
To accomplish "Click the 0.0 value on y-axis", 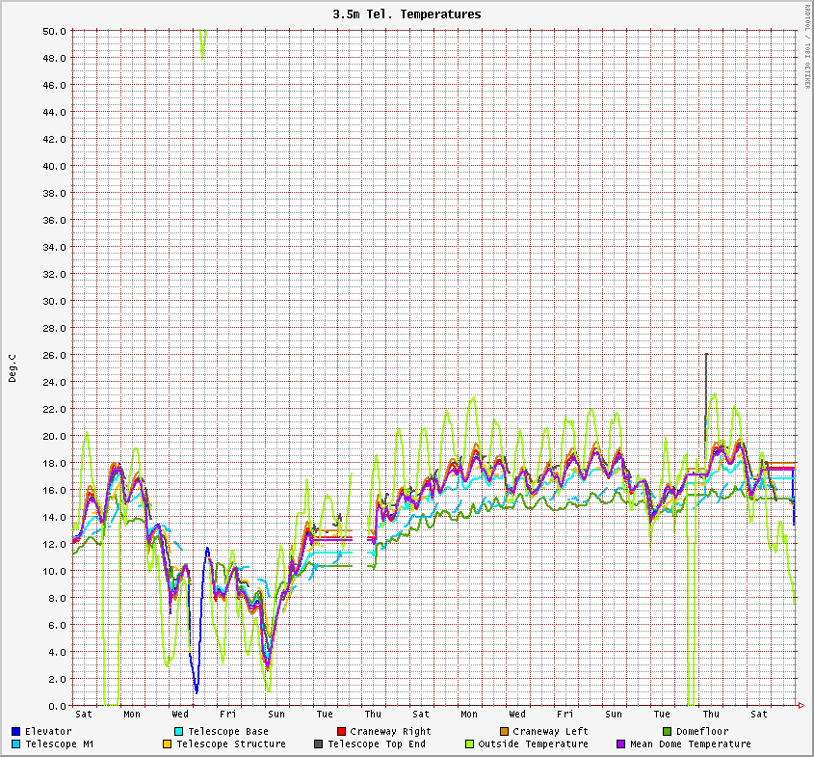I will coord(57,706).
